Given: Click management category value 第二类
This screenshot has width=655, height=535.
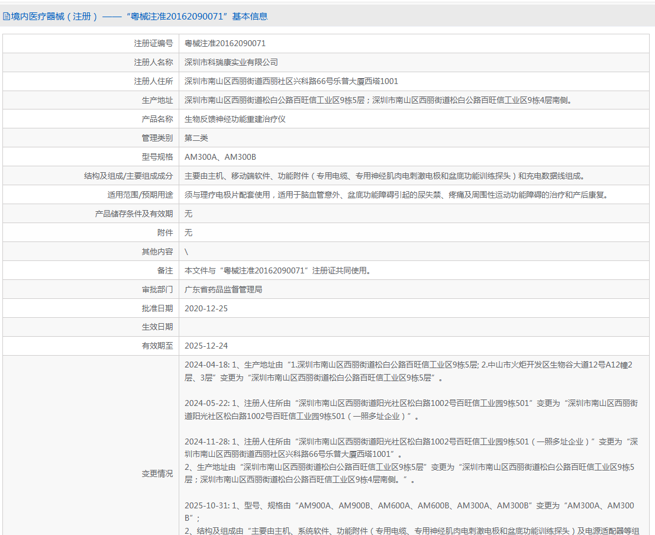Looking at the screenshot, I should (x=196, y=138).
